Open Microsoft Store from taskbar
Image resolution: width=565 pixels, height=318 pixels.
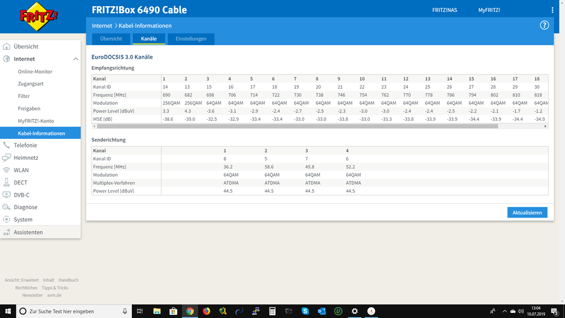[173, 311]
